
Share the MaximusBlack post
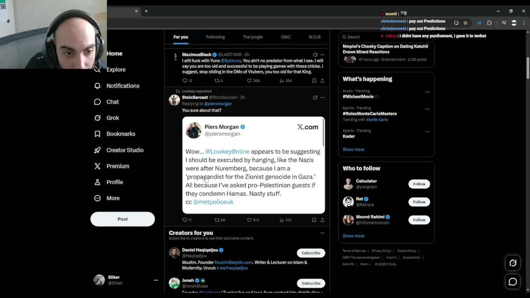[323, 81]
